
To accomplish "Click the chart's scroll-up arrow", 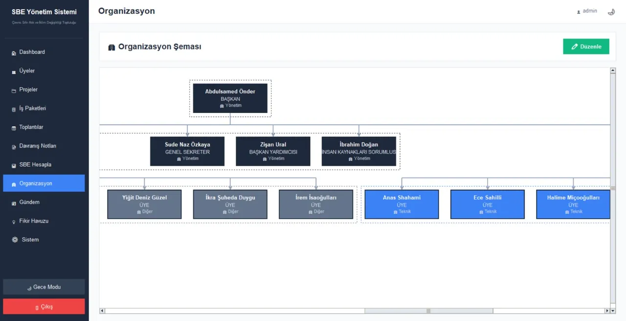I will (613, 70).
